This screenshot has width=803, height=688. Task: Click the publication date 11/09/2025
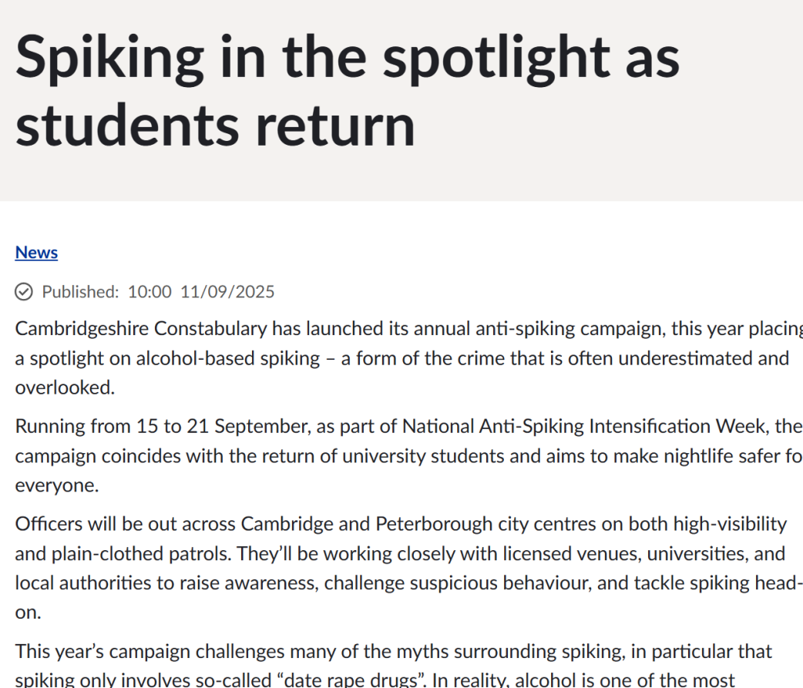[x=227, y=292]
